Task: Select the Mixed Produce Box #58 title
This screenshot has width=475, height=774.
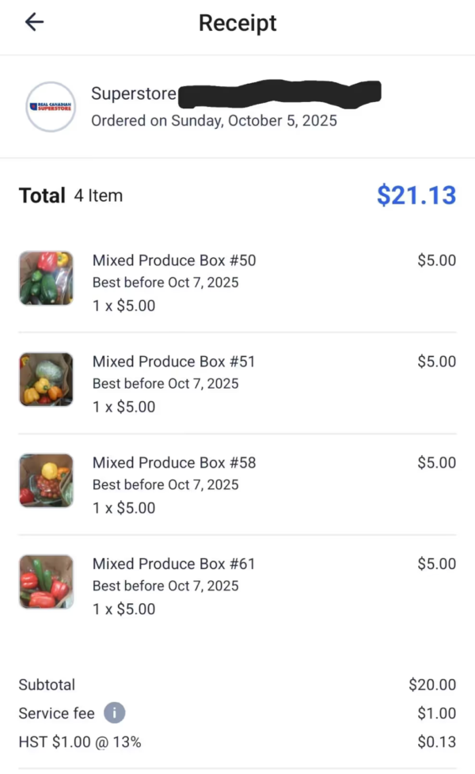Action: [x=174, y=463]
